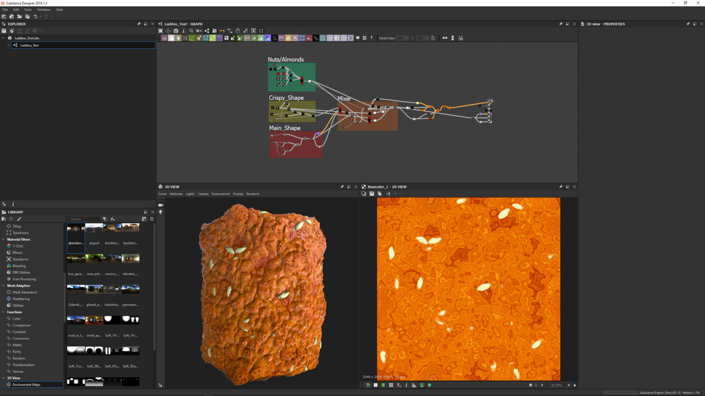Toggle the pin icon on Explorer panel

139,24
